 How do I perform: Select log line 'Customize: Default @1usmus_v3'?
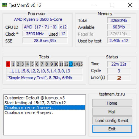point(44,98)
